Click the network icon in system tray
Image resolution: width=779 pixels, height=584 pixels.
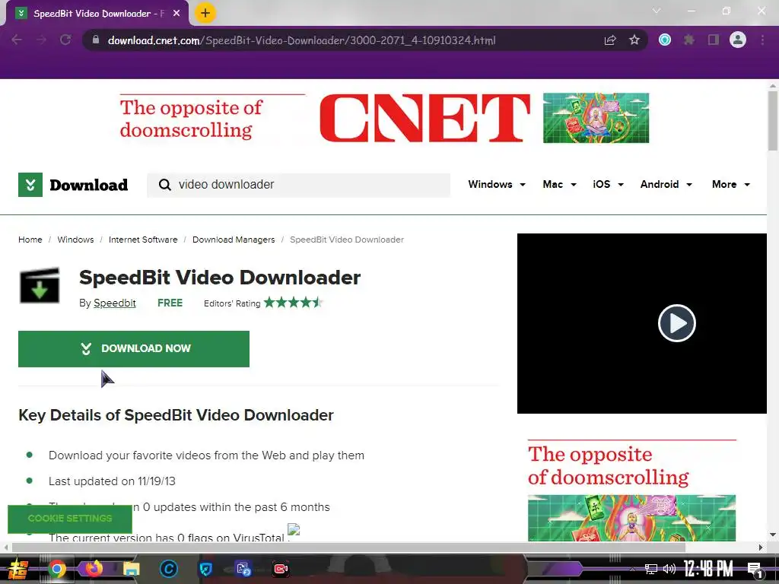coord(651,569)
